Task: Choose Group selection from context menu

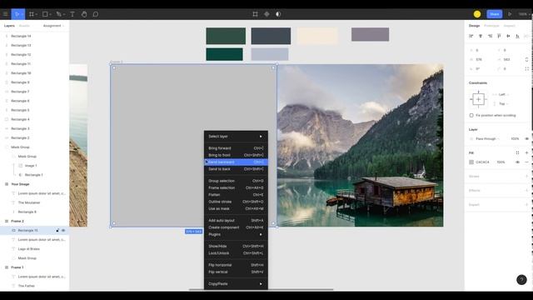Action: point(236,181)
